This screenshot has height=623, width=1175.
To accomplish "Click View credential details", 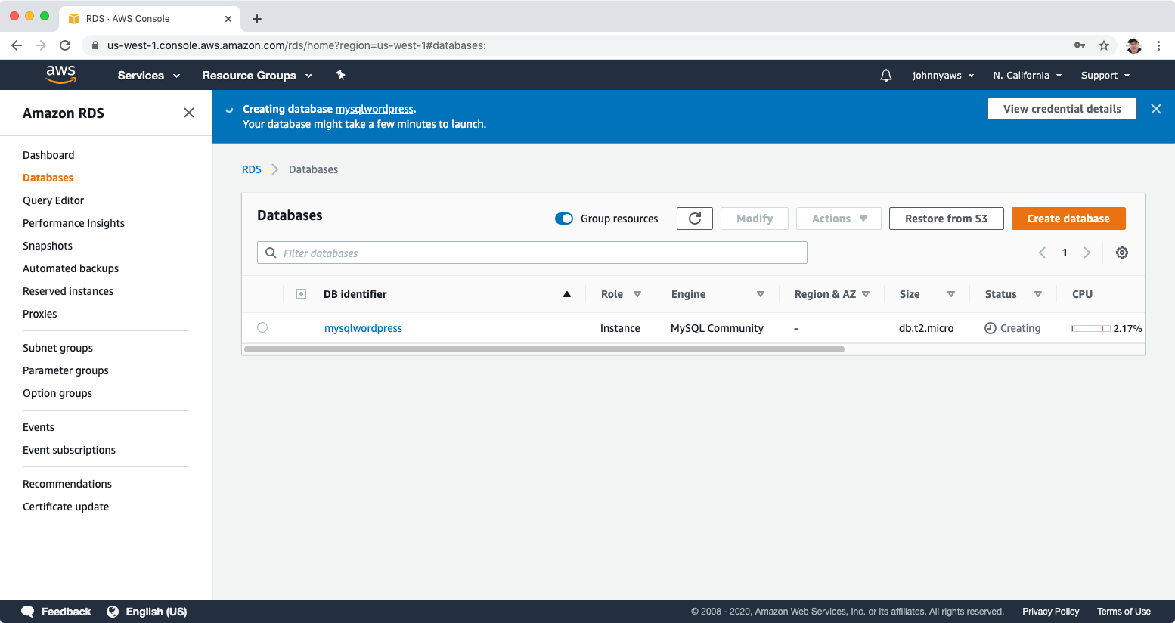I will [1062, 109].
